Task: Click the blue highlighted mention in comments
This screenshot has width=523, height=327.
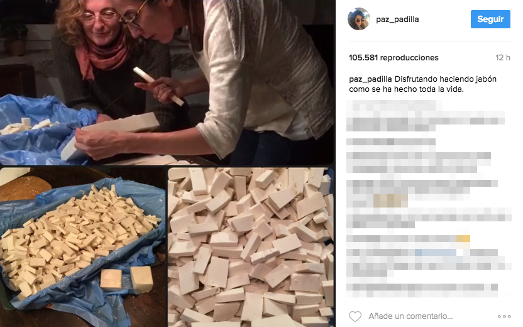Action: [435, 253]
